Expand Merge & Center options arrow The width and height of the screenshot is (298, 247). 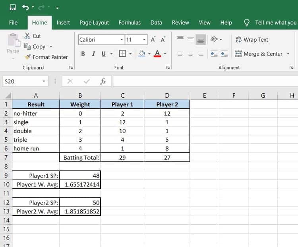point(288,54)
